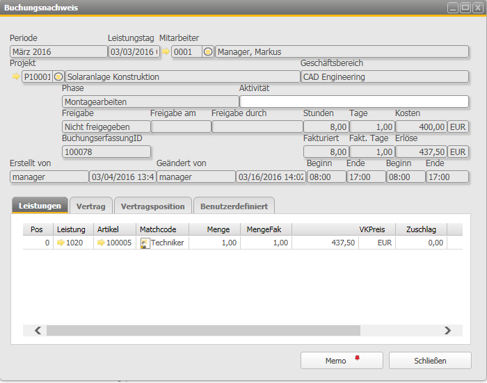
Task: Click the Fakt. Tage field showing 1,00
Action: (372, 152)
